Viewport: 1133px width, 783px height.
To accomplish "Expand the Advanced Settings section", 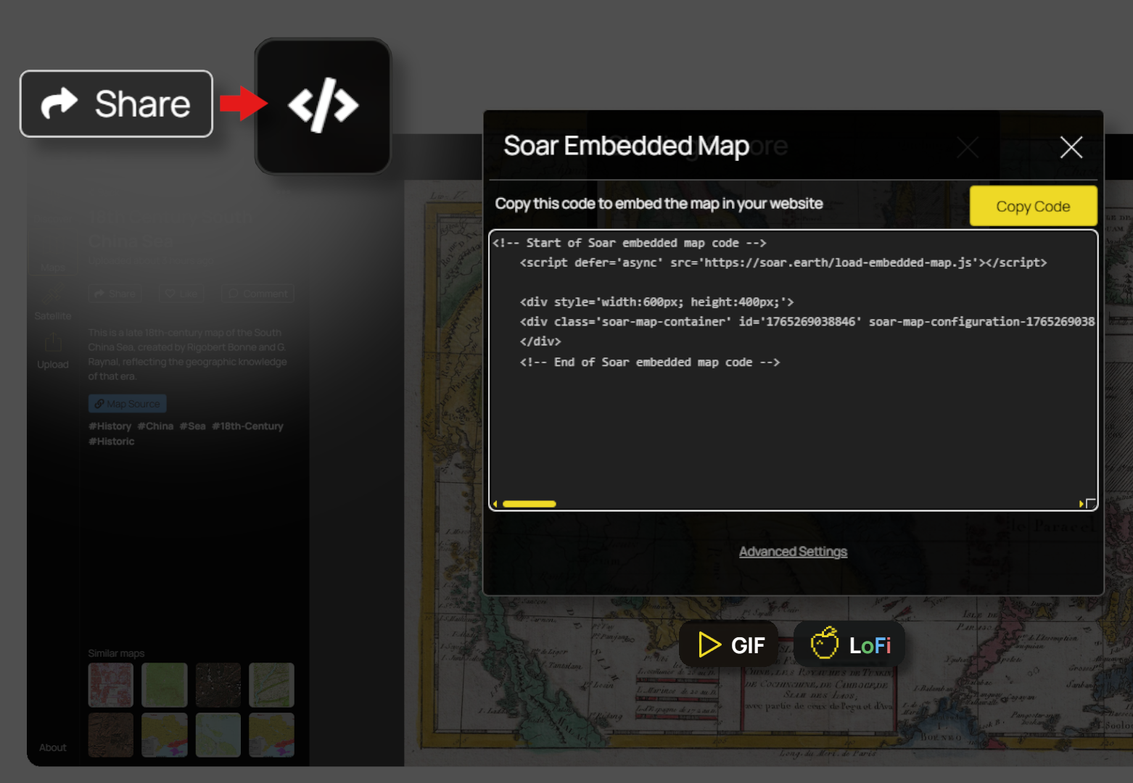I will click(793, 551).
